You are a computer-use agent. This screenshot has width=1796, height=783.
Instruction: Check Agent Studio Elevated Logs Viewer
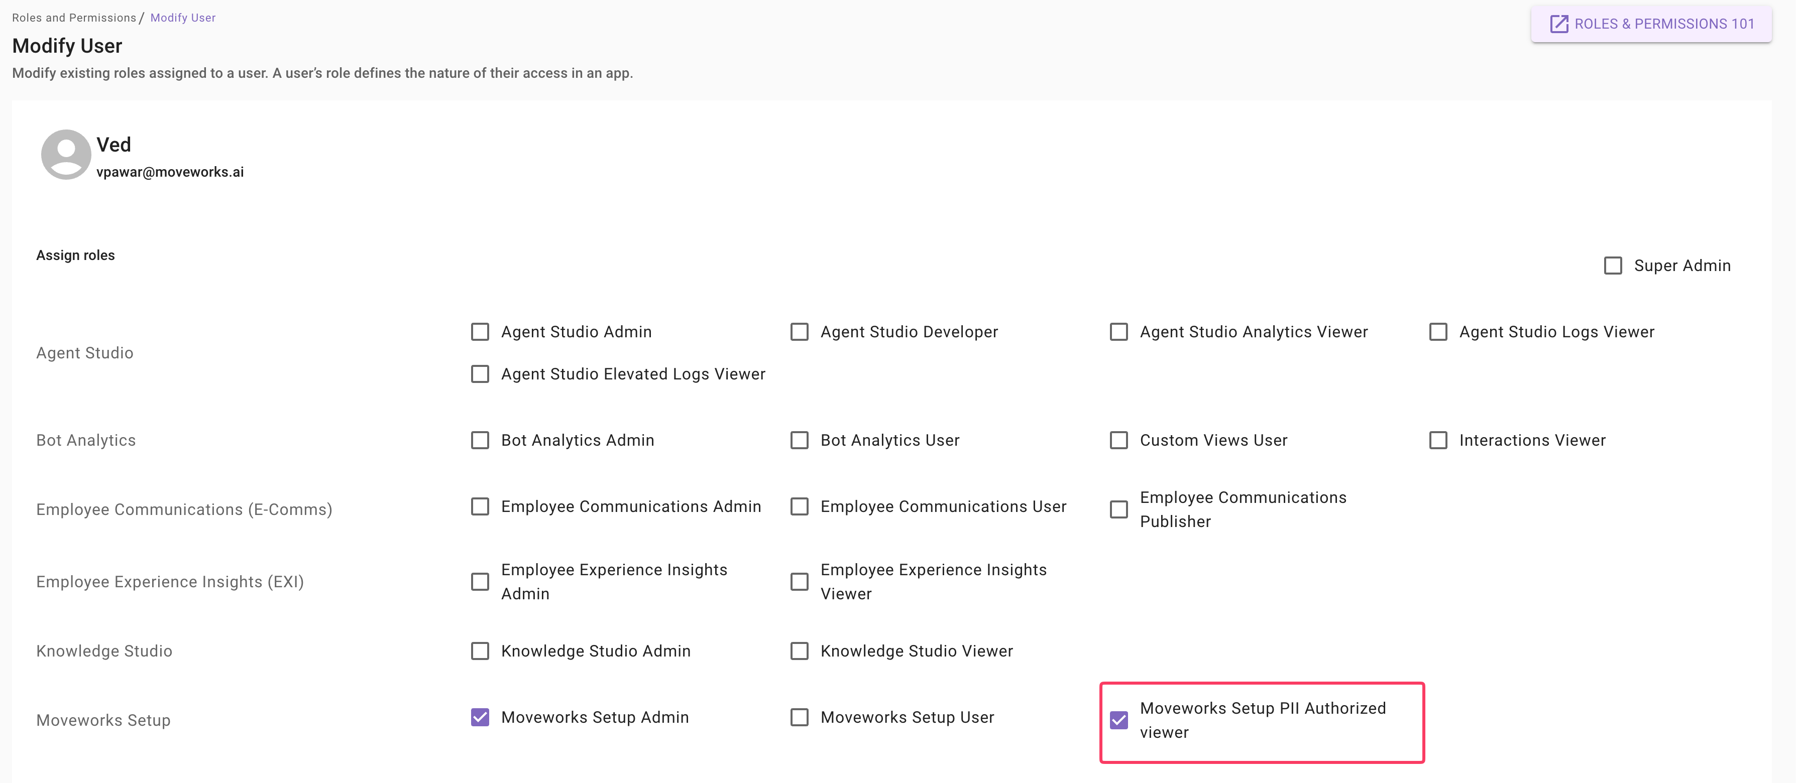(x=480, y=374)
